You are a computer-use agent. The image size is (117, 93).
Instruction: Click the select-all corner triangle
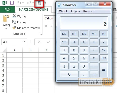coord(4,50)
